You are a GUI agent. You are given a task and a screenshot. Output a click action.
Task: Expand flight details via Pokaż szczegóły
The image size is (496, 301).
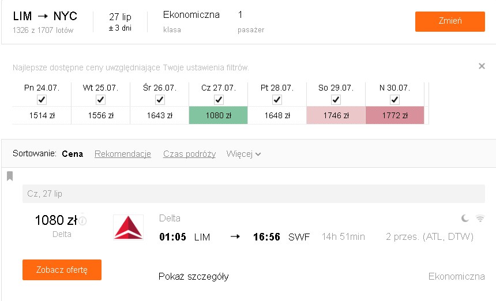pyautogui.click(x=194, y=276)
